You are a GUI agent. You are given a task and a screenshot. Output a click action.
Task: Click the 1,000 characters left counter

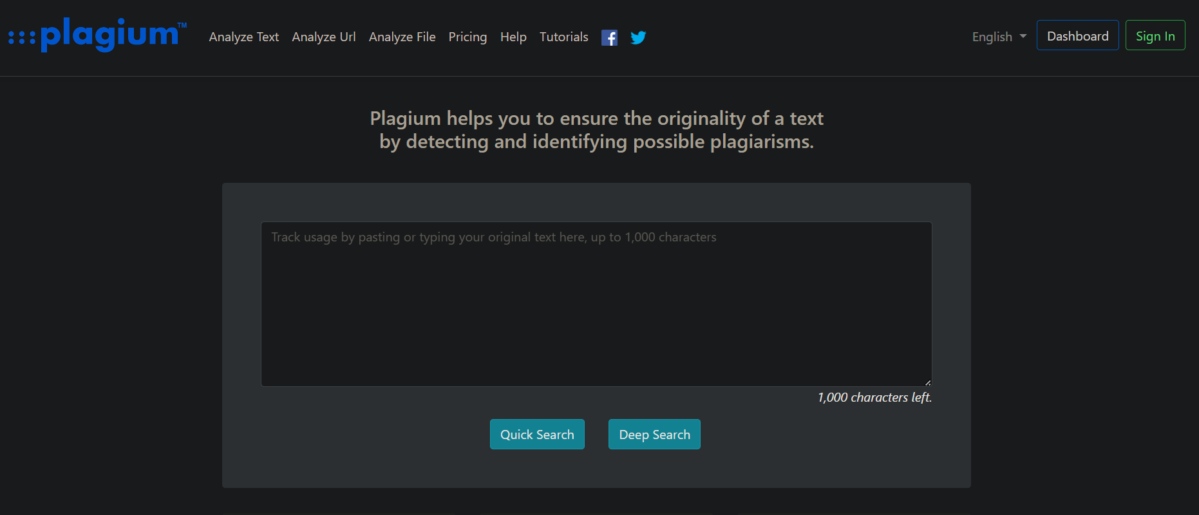coord(874,398)
